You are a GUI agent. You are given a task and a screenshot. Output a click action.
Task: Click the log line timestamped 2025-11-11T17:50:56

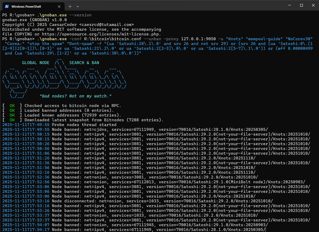[156, 148]
